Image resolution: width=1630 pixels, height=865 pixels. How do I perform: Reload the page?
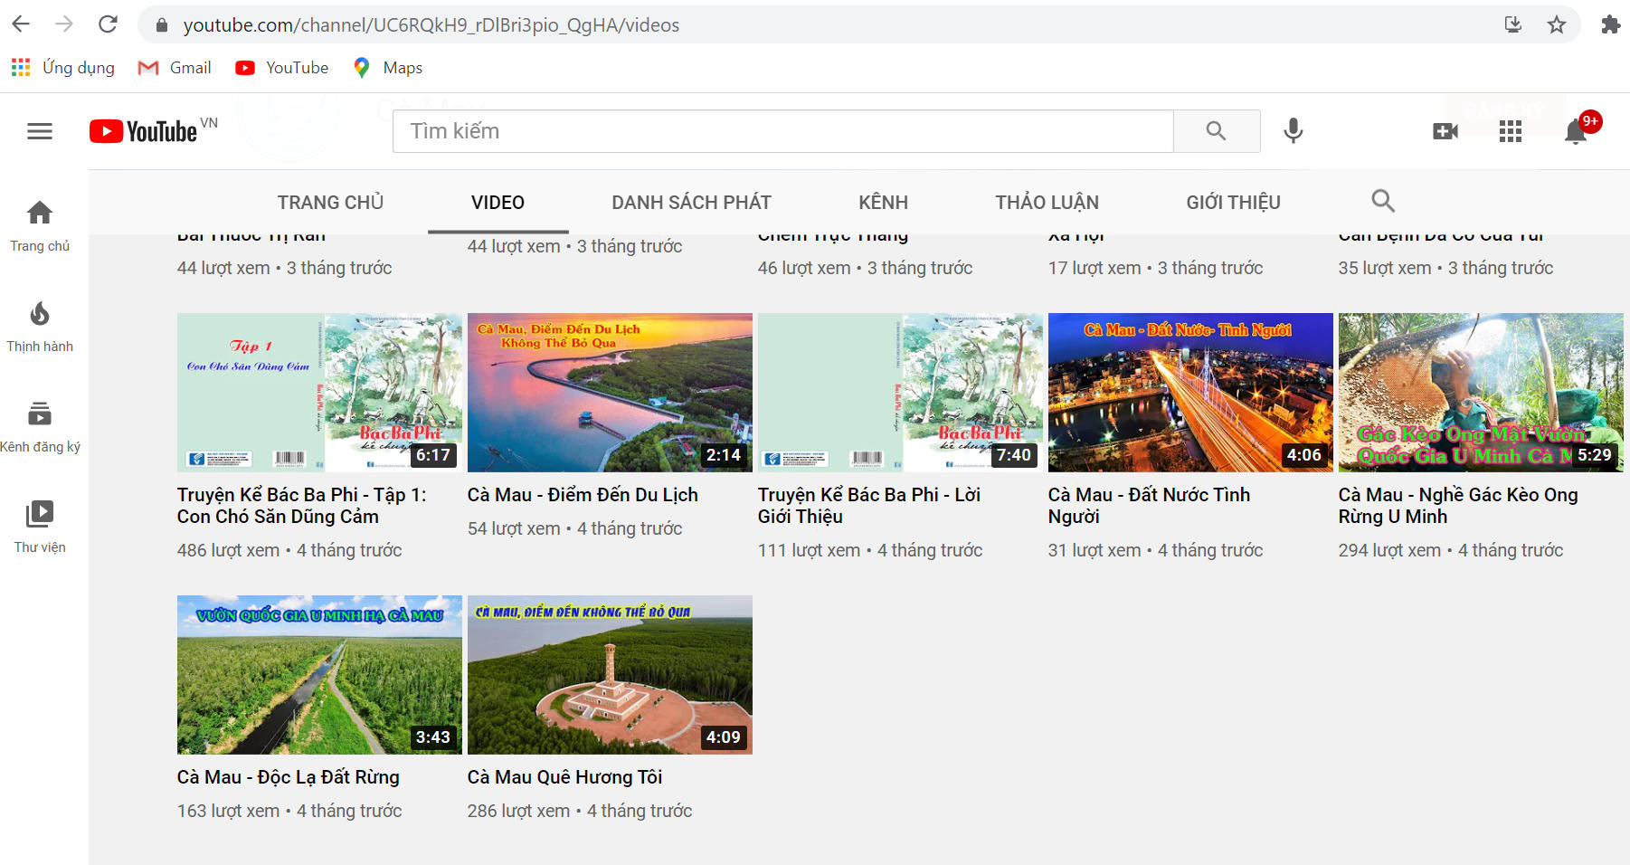pyautogui.click(x=108, y=24)
